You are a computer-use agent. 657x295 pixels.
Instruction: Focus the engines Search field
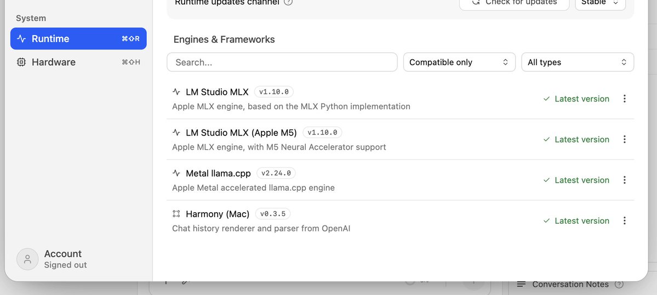282,62
